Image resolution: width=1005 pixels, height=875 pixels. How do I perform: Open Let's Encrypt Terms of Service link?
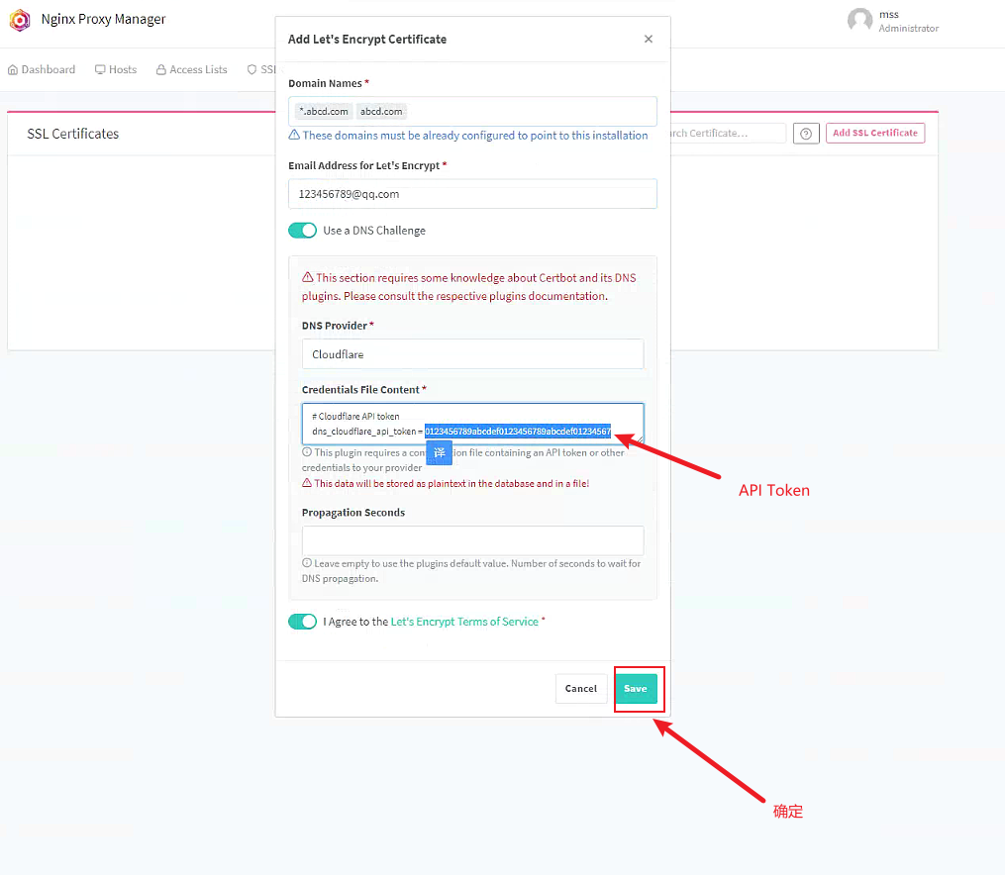464,622
